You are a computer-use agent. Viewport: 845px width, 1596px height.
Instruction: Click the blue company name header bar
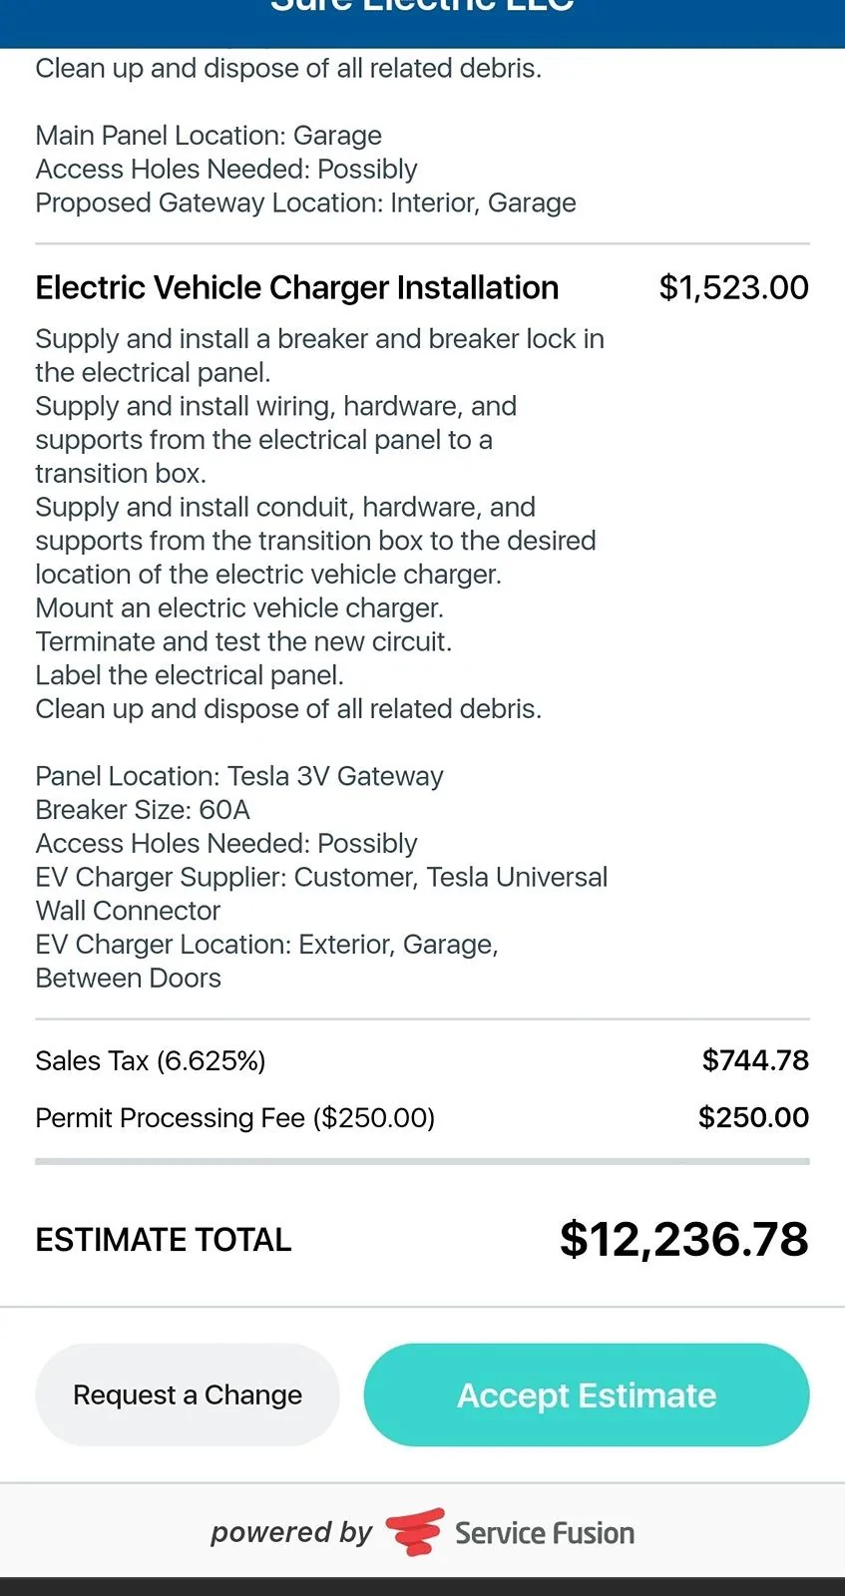[422, 22]
